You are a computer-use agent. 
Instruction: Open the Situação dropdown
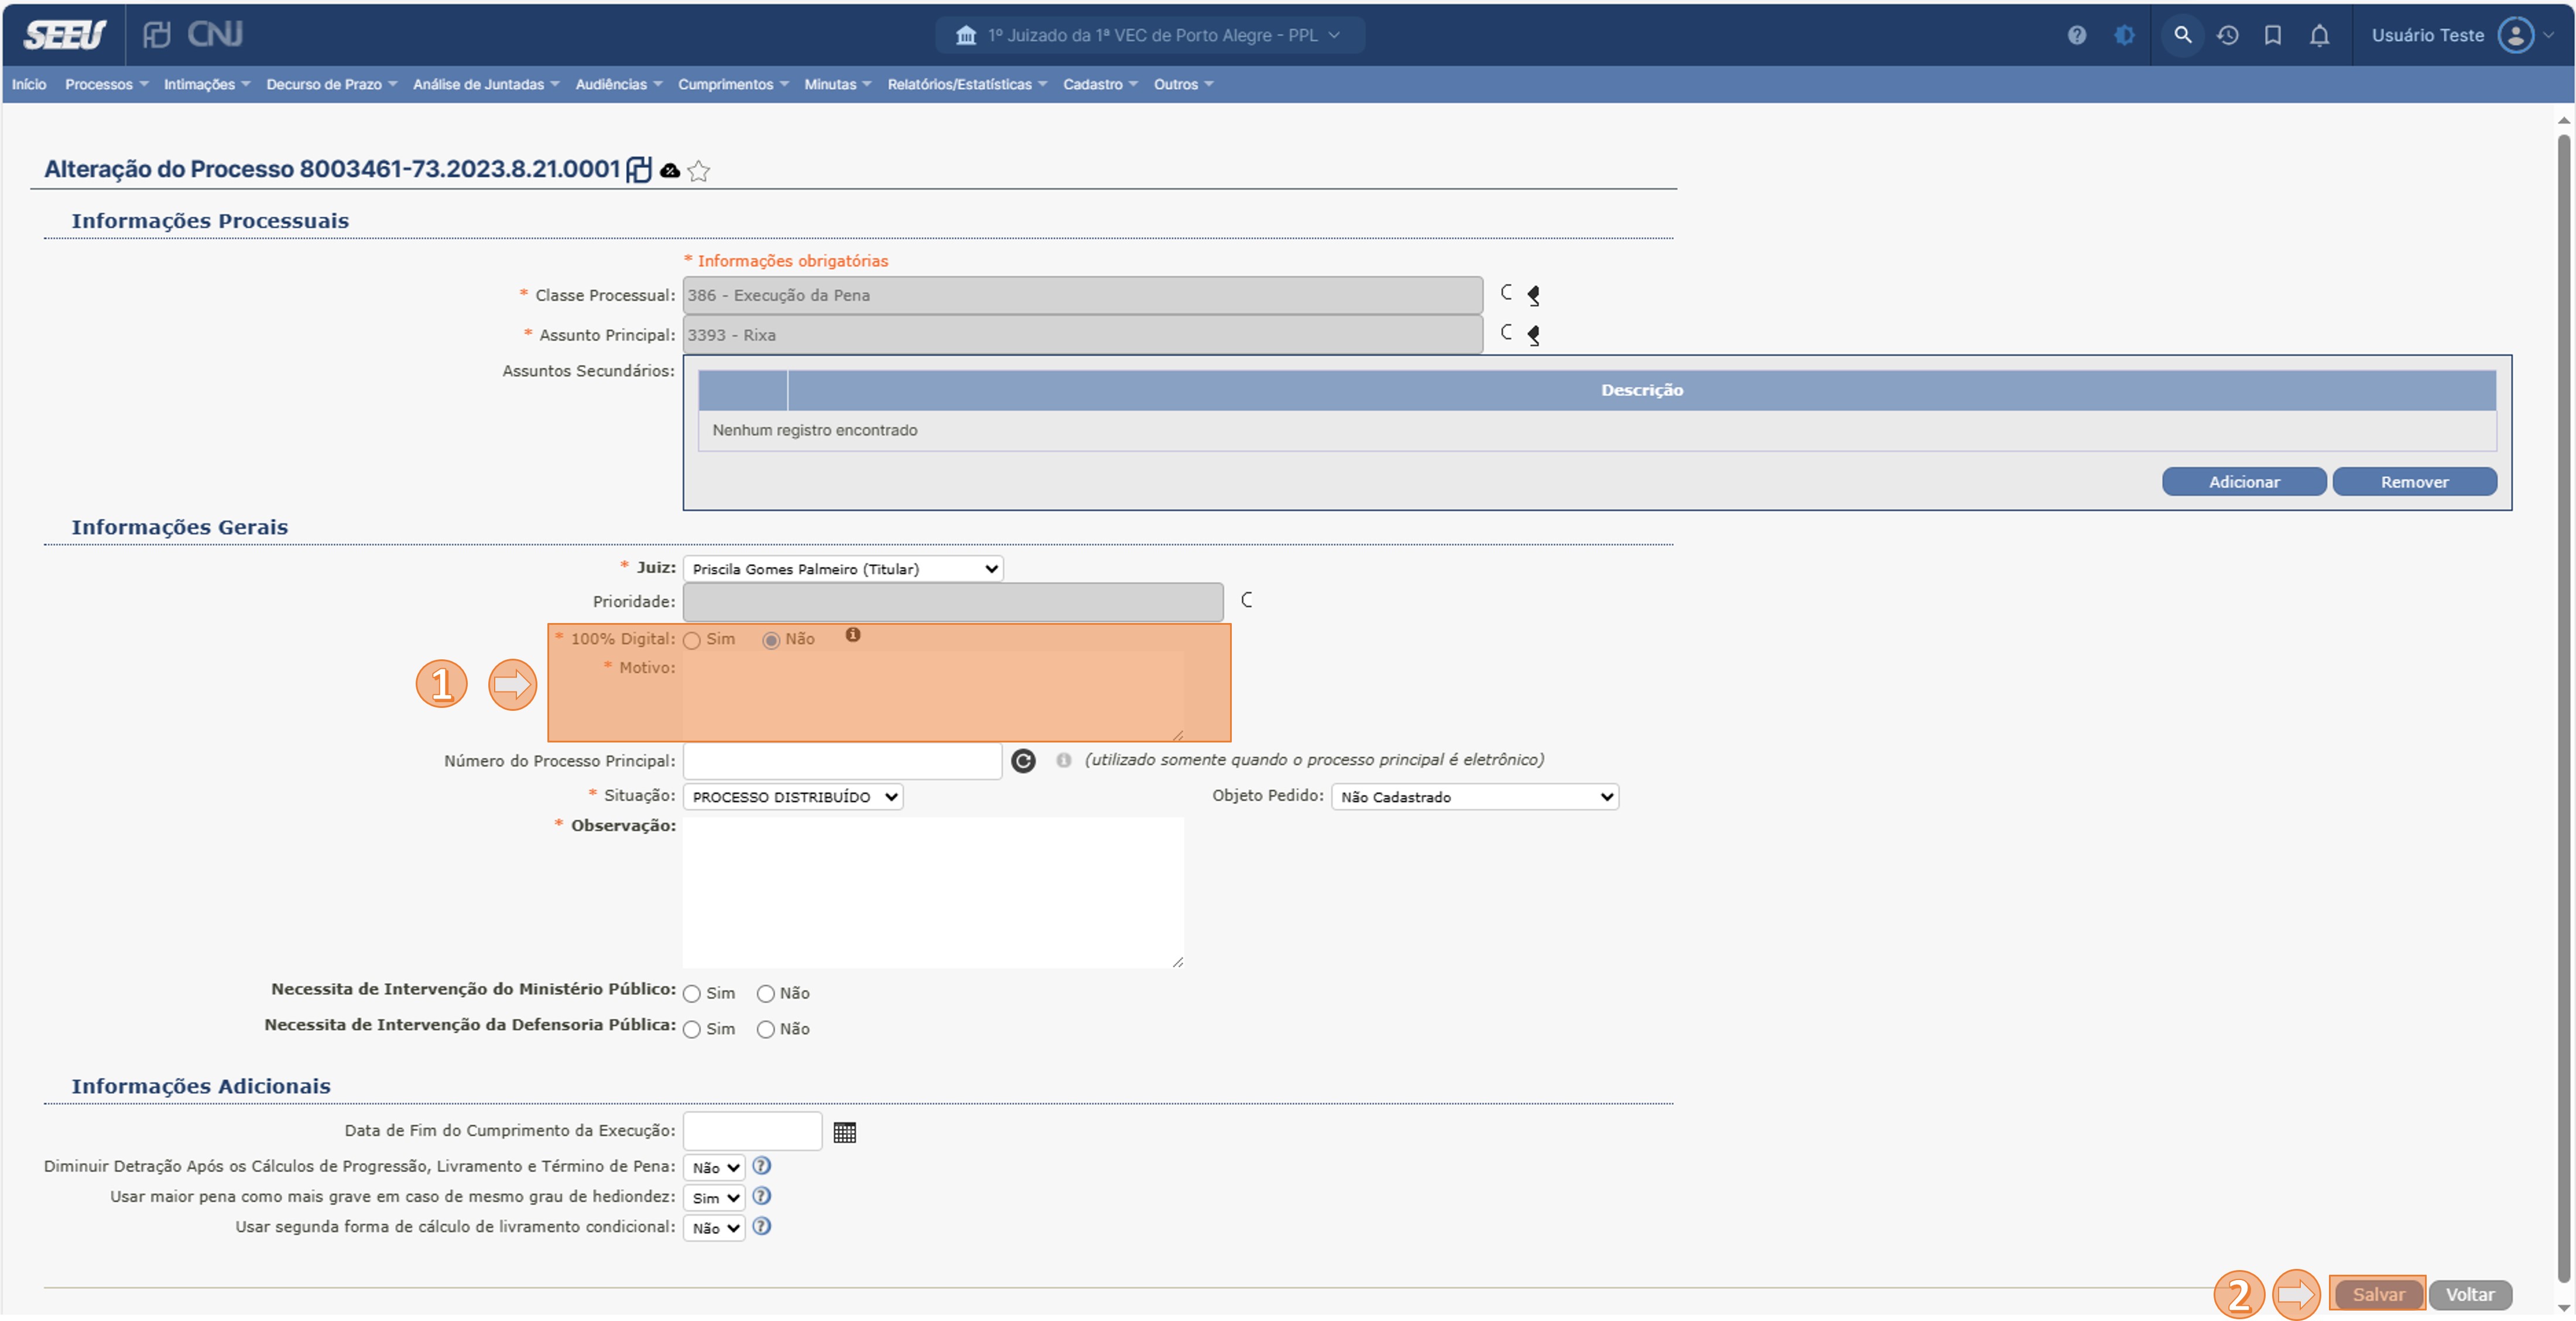[x=793, y=797]
